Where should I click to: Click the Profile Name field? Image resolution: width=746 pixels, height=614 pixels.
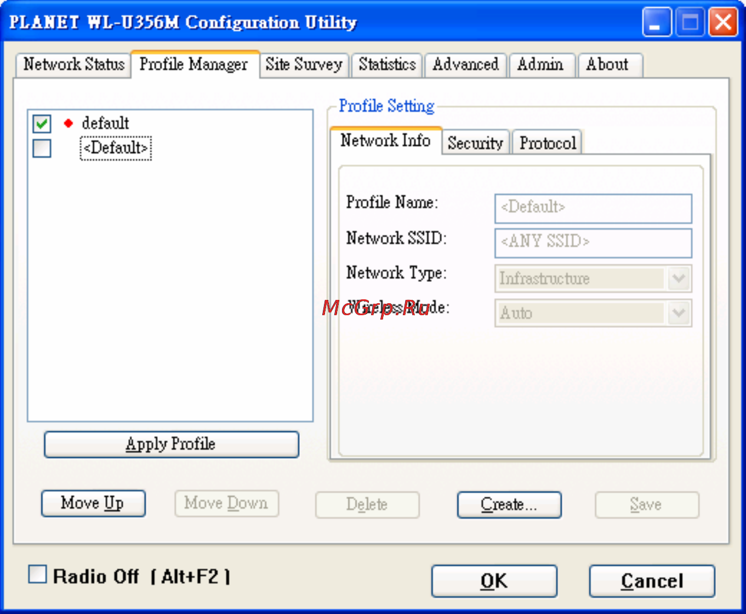(593, 208)
